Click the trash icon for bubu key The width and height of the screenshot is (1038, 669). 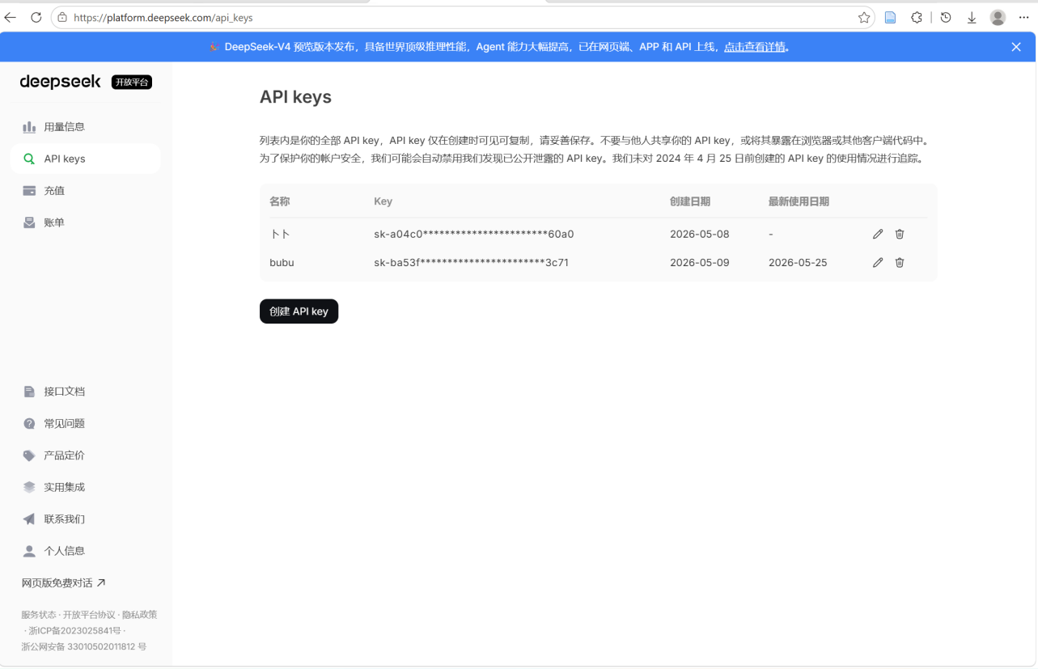[x=900, y=262]
